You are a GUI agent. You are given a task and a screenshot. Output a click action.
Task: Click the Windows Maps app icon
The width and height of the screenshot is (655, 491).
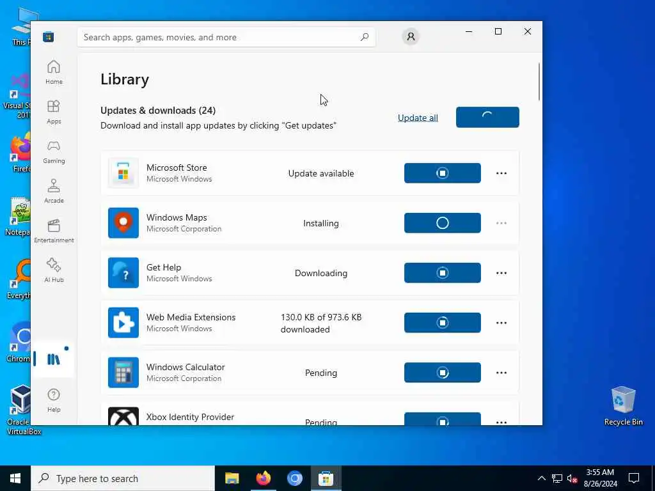pos(123,223)
